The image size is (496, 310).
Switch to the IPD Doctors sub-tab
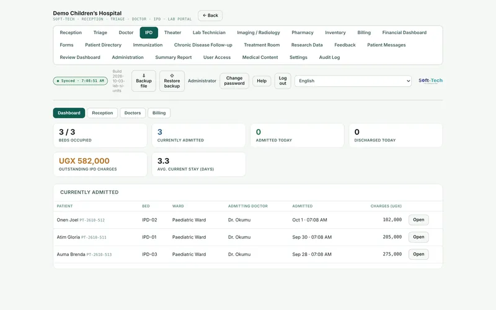click(x=133, y=113)
